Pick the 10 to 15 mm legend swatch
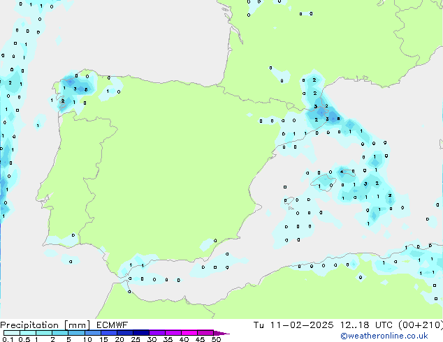Viewport: 443px width, 342px height. pos(93,333)
